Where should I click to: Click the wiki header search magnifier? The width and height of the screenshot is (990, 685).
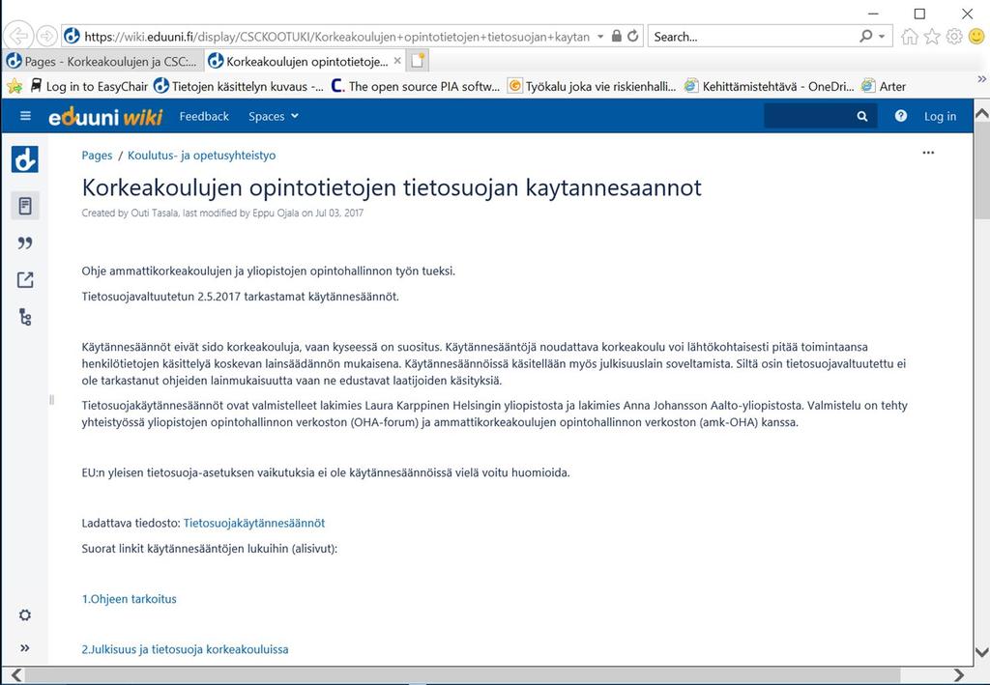tap(861, 116)
